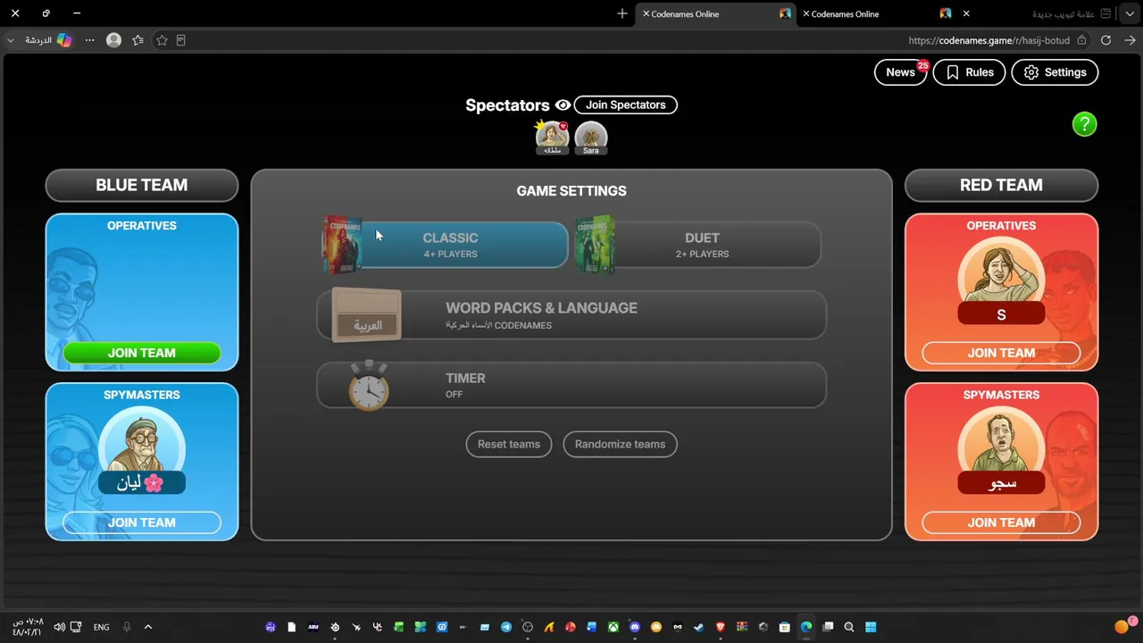Join the Red Team operatives
Image resolution: width=1143 pixels, height=643 pixels.
[x=1001, y=353]
